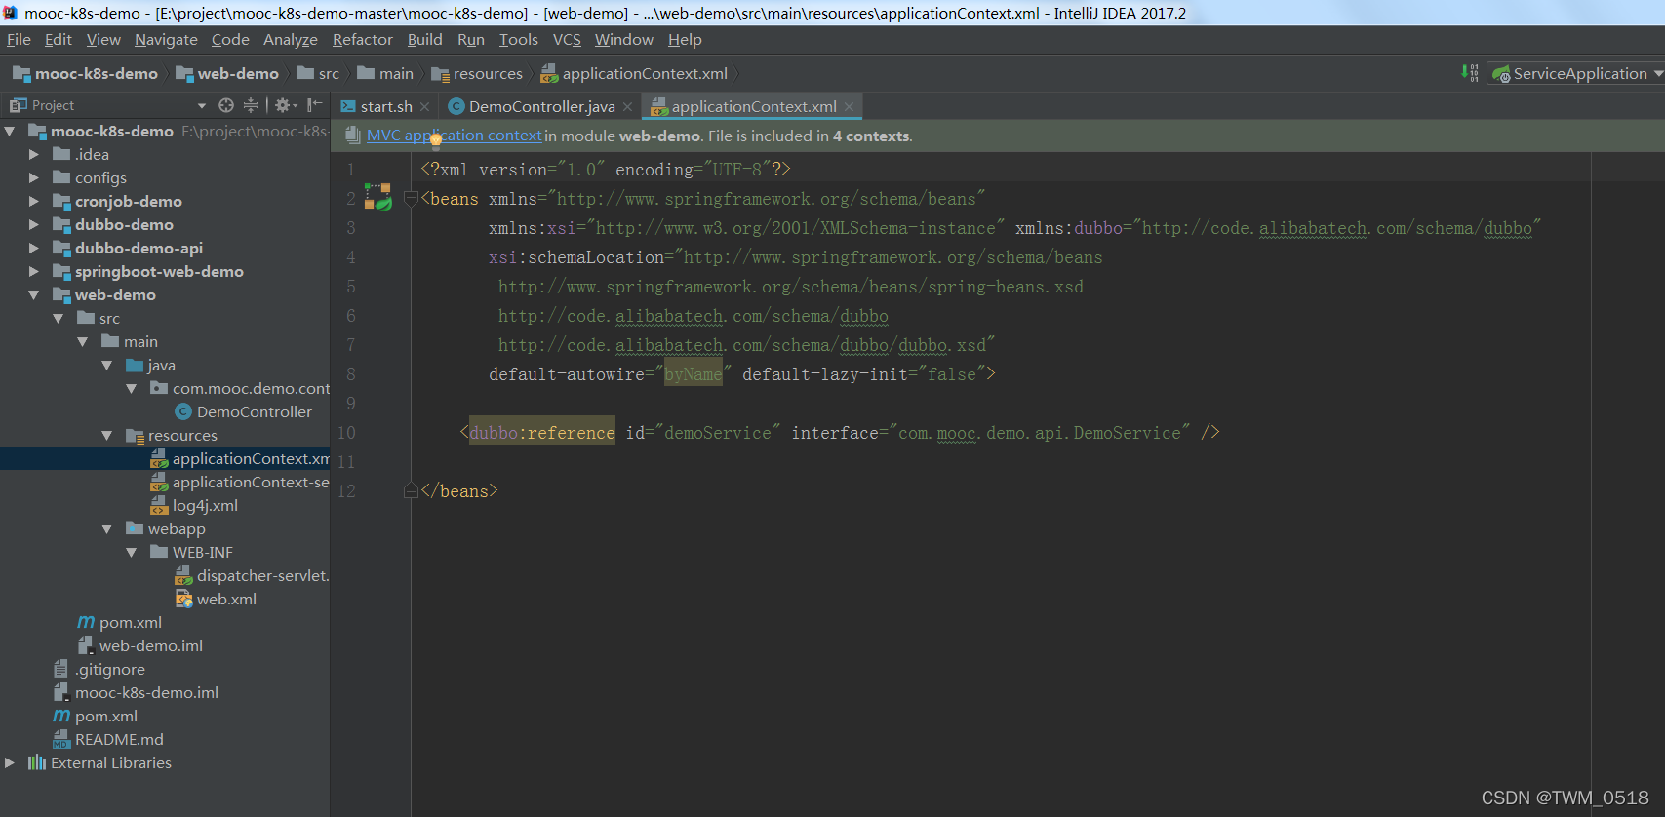The height and width of the screenshot is (817, 1665).
Task: Click the MVC application context link
Action: [454, 136]
